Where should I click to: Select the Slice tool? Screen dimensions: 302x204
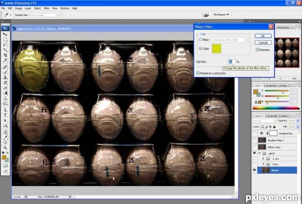(x=5, y=60)
